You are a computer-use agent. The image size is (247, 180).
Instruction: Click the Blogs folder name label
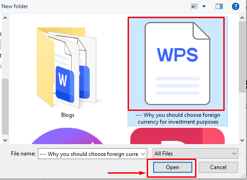(67, 115)
